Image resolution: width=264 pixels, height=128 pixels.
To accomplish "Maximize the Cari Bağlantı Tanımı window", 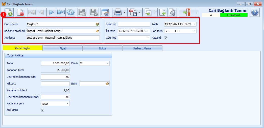I will pyautogui.click(x=249, y=4).
